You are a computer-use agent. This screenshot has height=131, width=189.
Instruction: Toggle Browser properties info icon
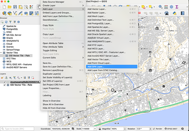(18, 22)
